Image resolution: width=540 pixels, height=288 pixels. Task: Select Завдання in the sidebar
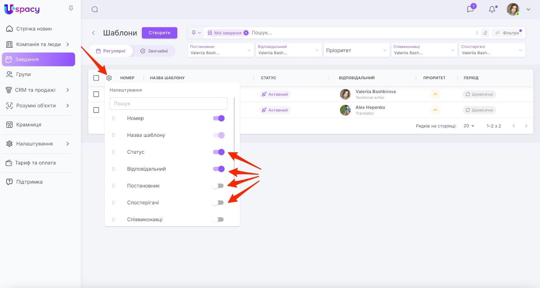[38, 59]
